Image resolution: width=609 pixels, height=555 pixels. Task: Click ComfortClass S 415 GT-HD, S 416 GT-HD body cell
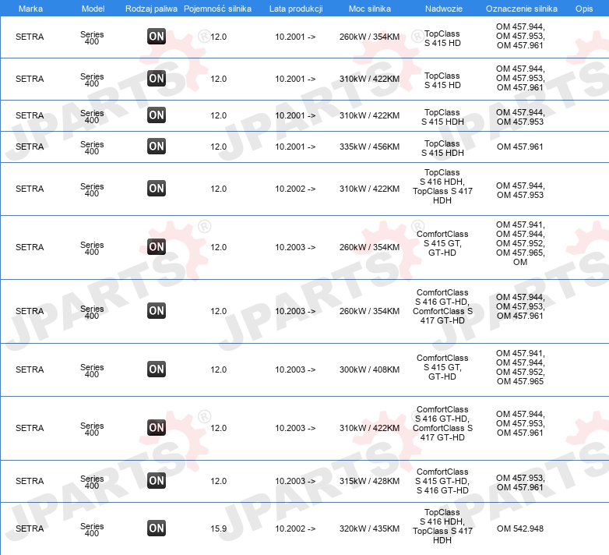pyautogui.click(x=442, y=481)
